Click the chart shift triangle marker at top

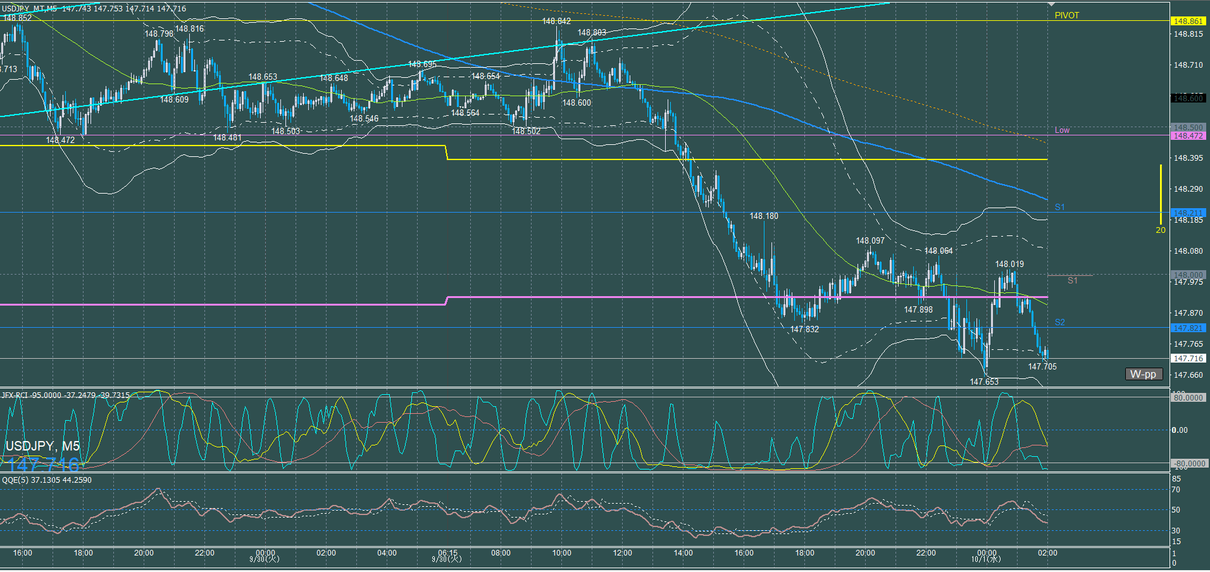(1052, 4)
